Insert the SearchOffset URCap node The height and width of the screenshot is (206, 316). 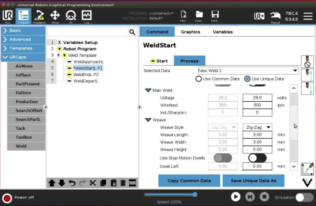pyautogui.click(x=26, y=111)
